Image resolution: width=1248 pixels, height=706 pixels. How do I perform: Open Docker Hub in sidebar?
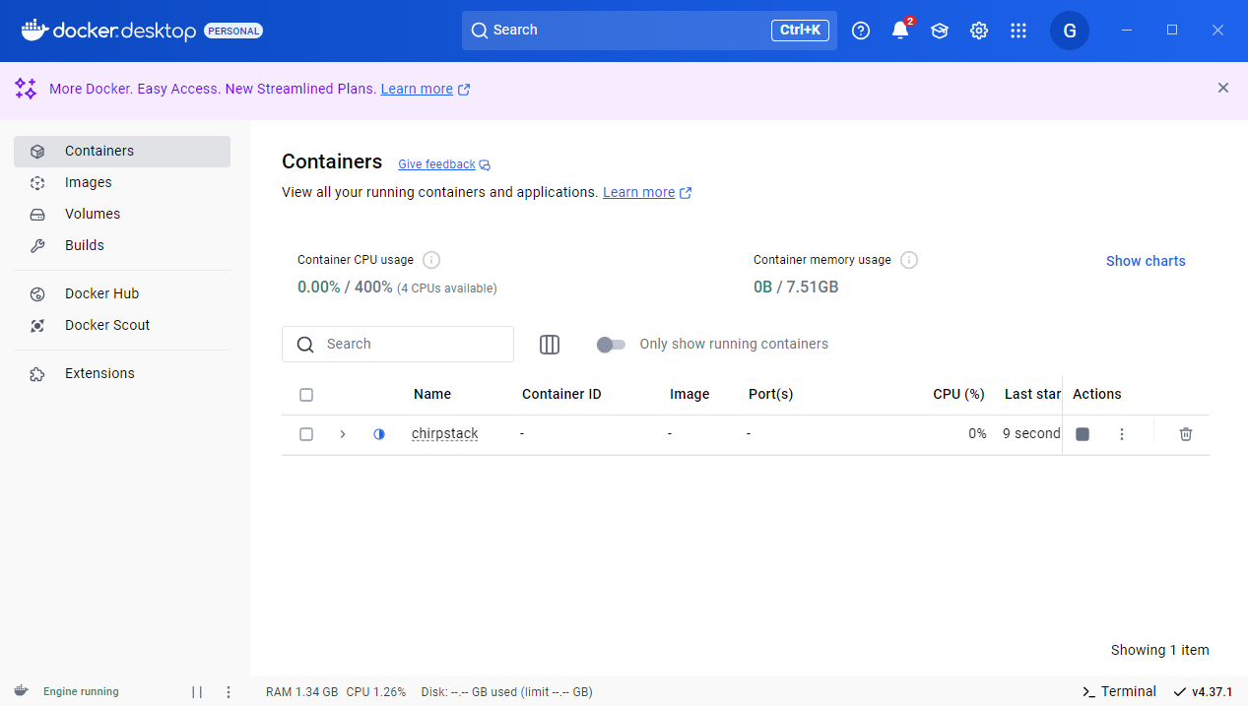click(x=122, y=294)
